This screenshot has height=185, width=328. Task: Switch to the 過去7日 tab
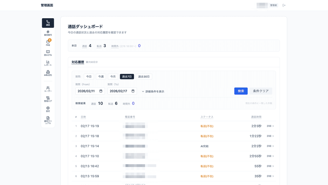coord(126,76)
